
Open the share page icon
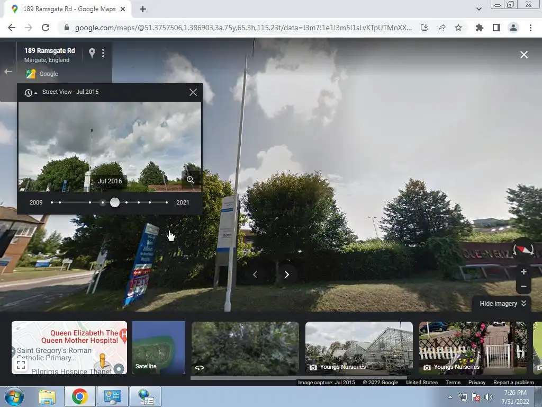pos(441,28)
